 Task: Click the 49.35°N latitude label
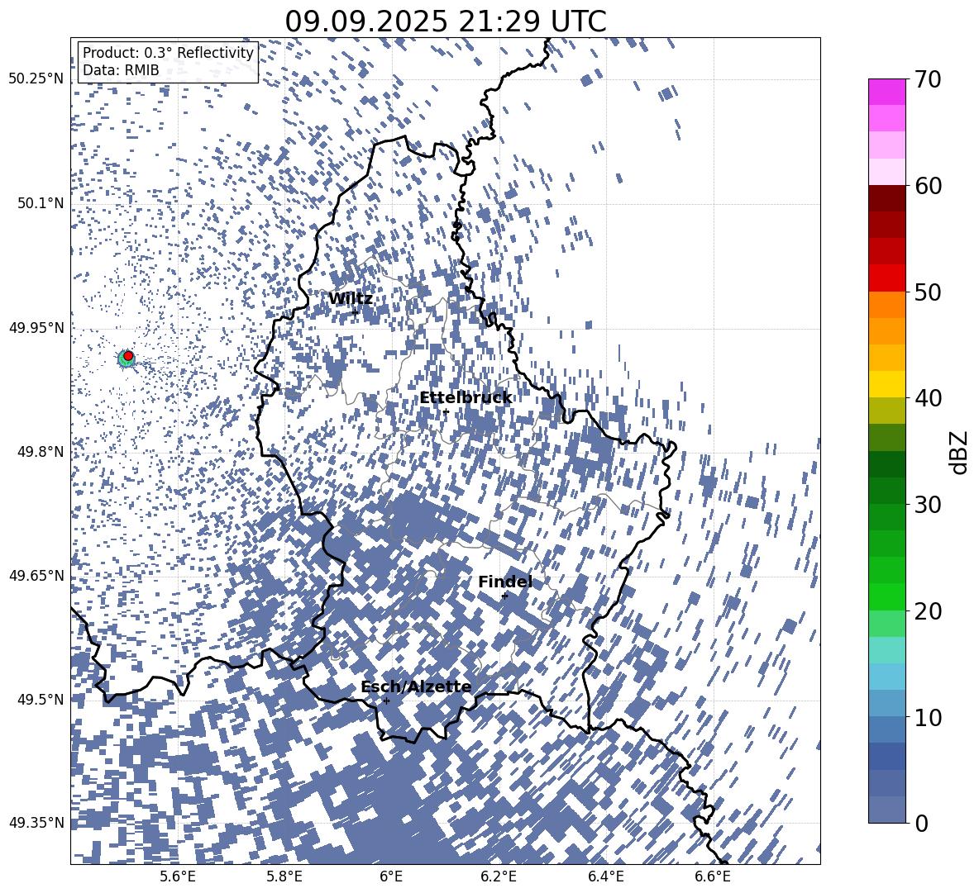pos(36,823)
